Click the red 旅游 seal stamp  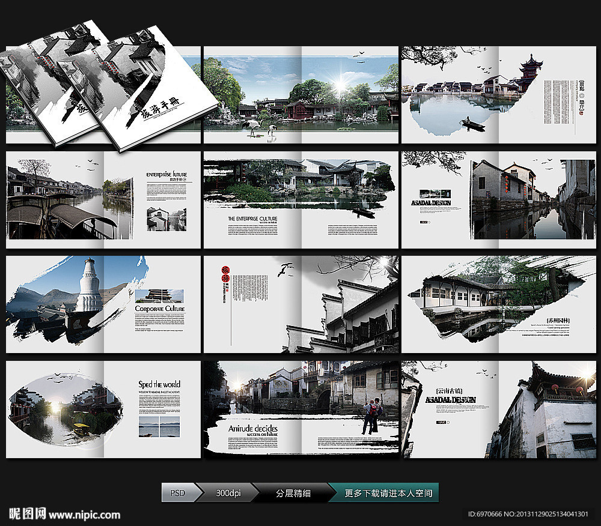coord(225,274)
